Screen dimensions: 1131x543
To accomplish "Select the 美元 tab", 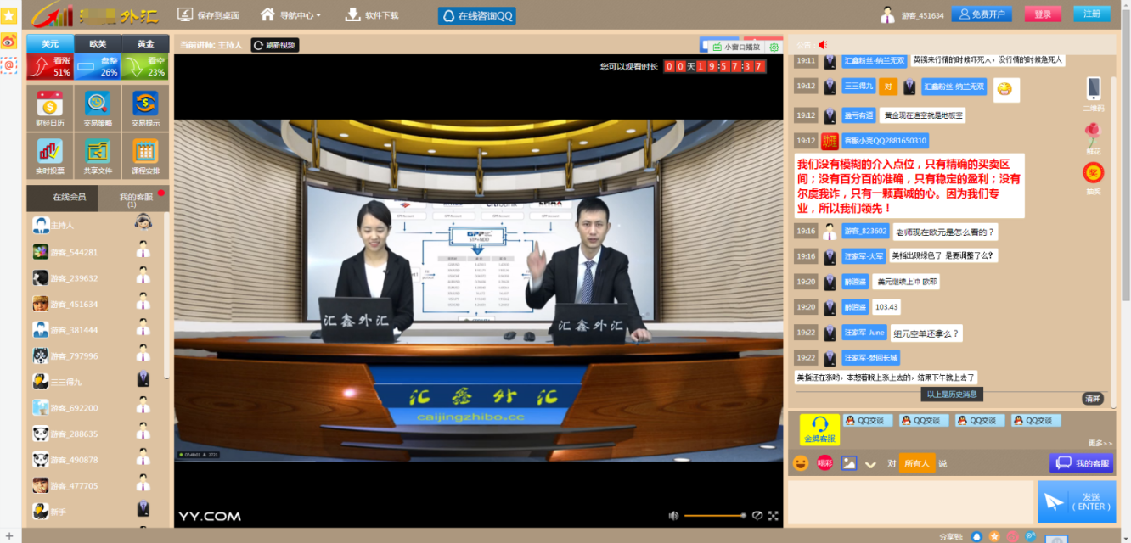I will pos(50,44).
